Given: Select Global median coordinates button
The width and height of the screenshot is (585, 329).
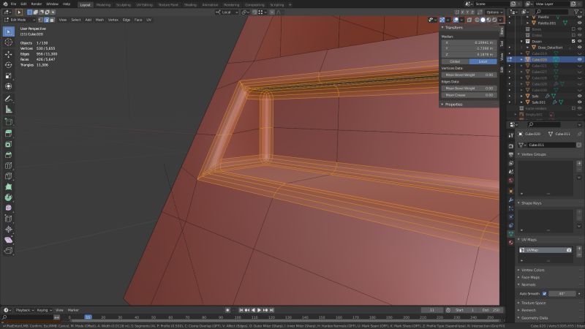Looking at the screenshot, I should 455,61.
